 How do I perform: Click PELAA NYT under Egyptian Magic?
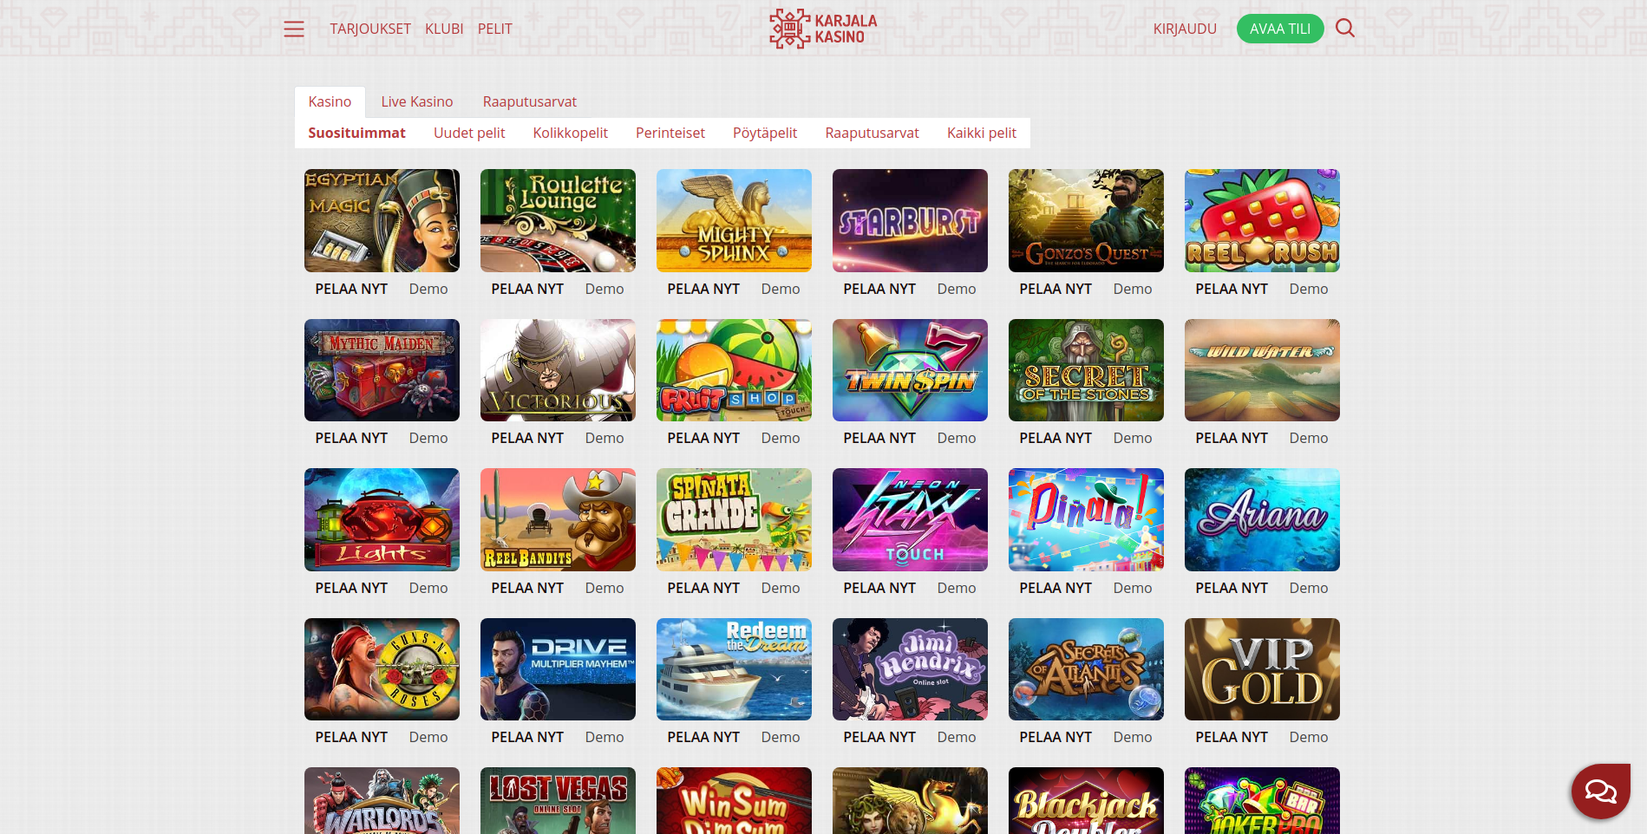(351, 289)
